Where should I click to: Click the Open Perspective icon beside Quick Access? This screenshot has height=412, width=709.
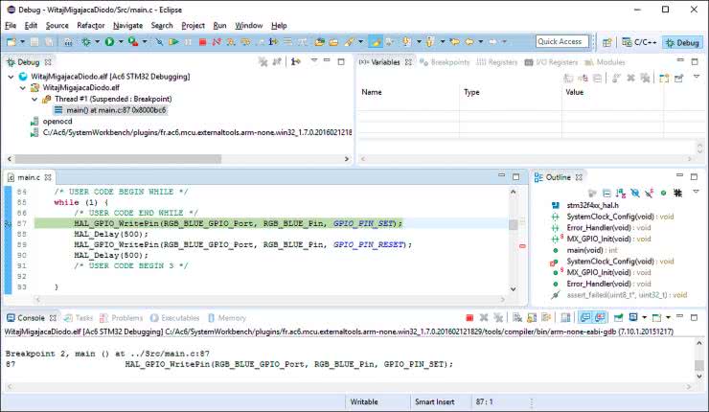pyautogui.click(x=606, y=42)
